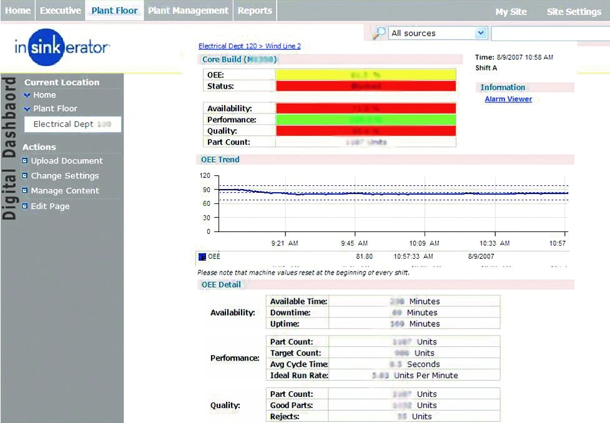
Task: Select the Home tab in top navigation
Action: point(17,11)
